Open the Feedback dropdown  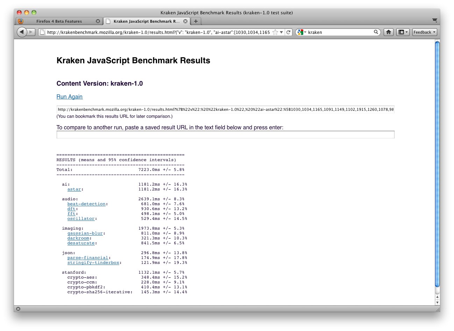(x=424, y=32)
